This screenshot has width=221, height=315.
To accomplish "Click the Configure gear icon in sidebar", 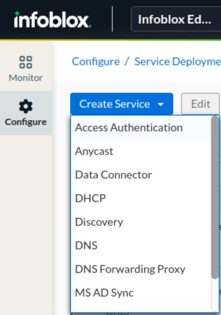I will [x=25, y=106].
